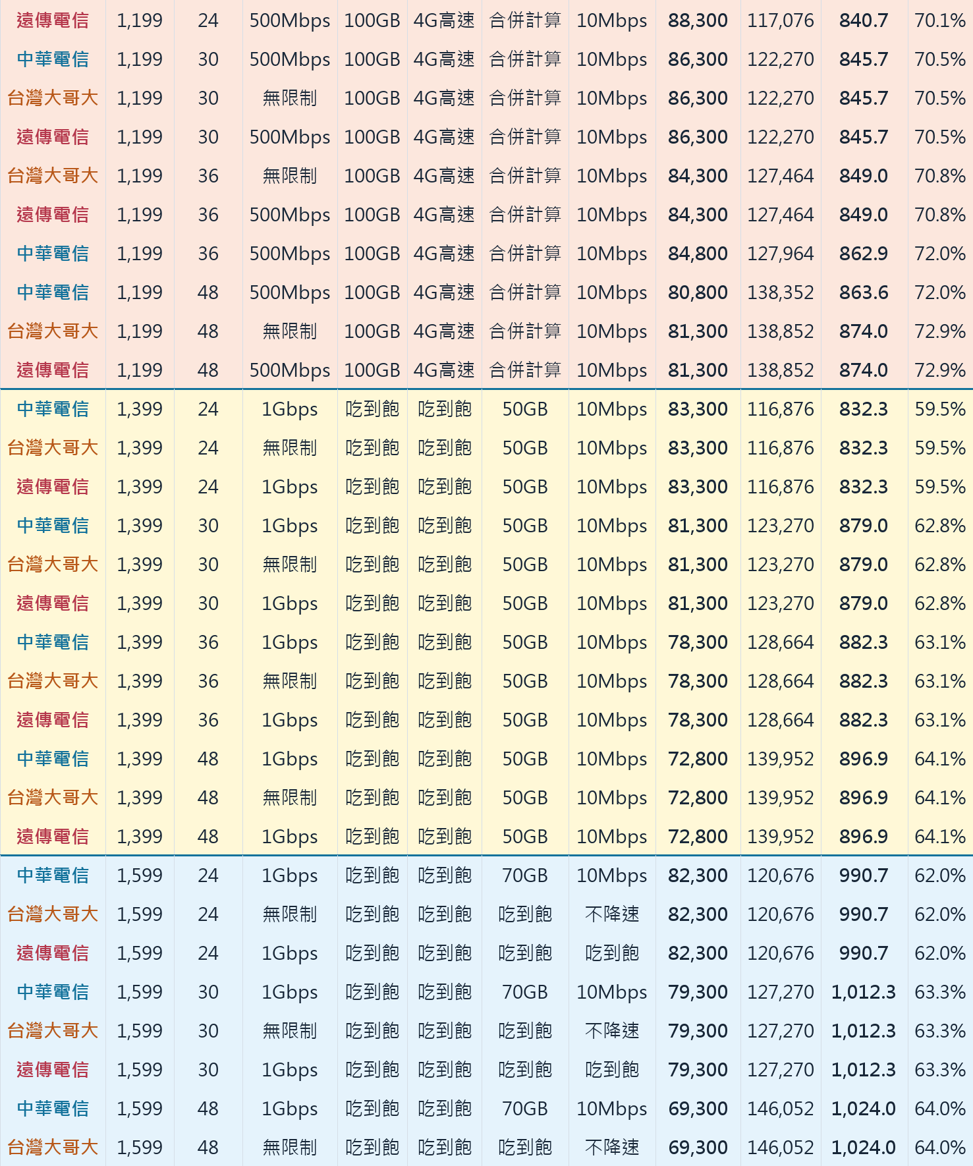Viewport: 973px width, 1166px height.
Task: Select the 117,076 total cost cell
Action: click(x=780, y=21)
